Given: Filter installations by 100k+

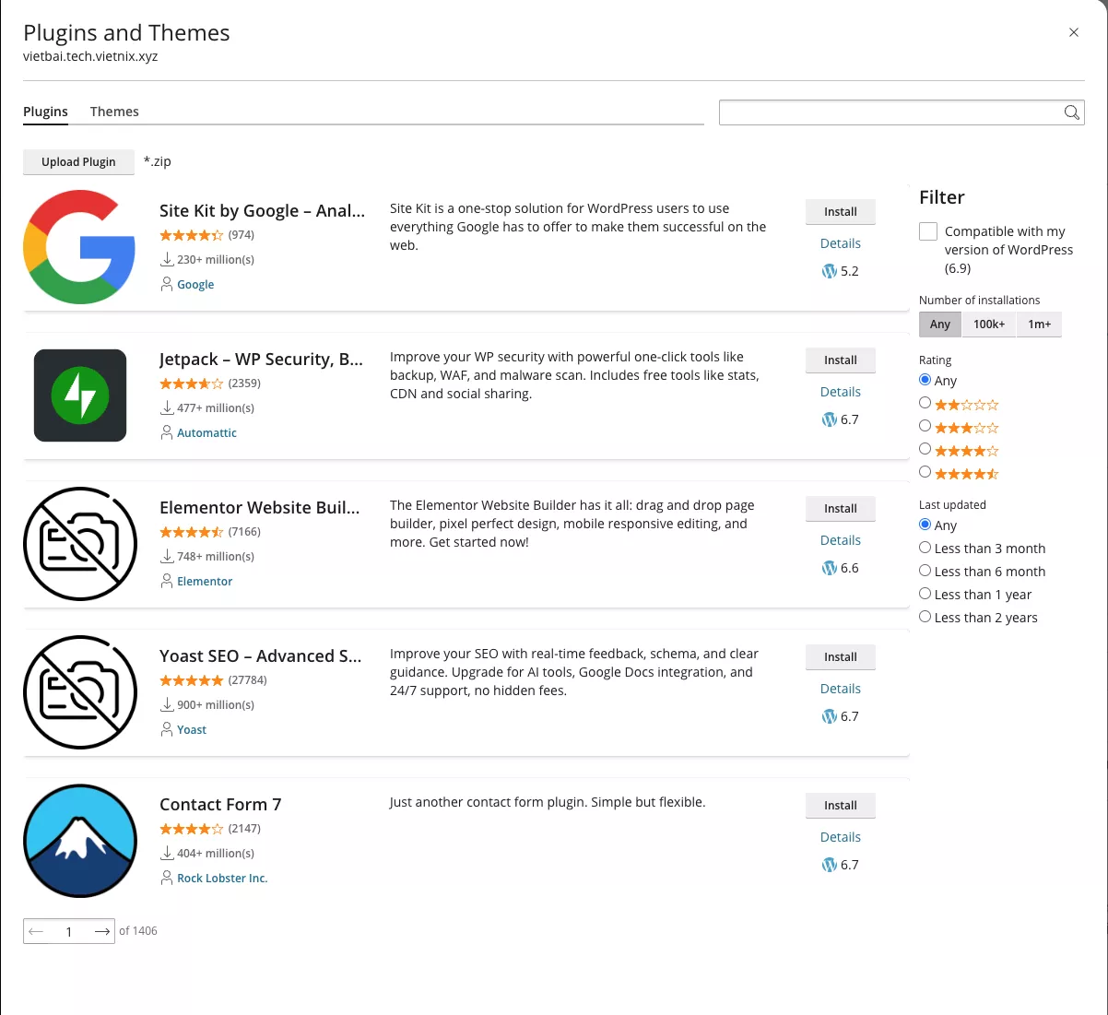Looking at the screenshot, I should pos(989,325).
